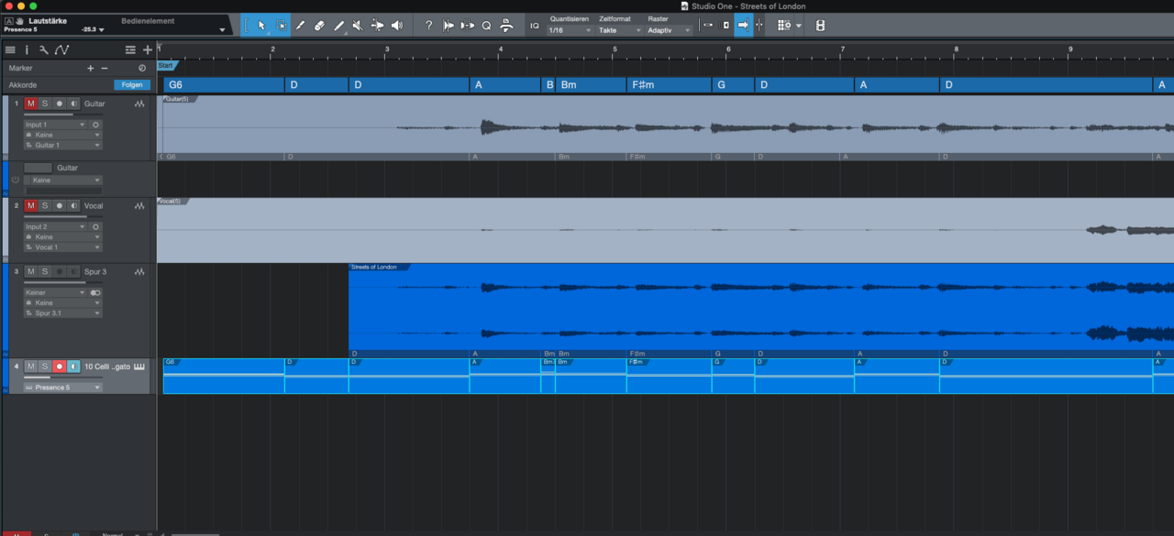
Task: Select the Eraser tool
Action: [319, 26]
